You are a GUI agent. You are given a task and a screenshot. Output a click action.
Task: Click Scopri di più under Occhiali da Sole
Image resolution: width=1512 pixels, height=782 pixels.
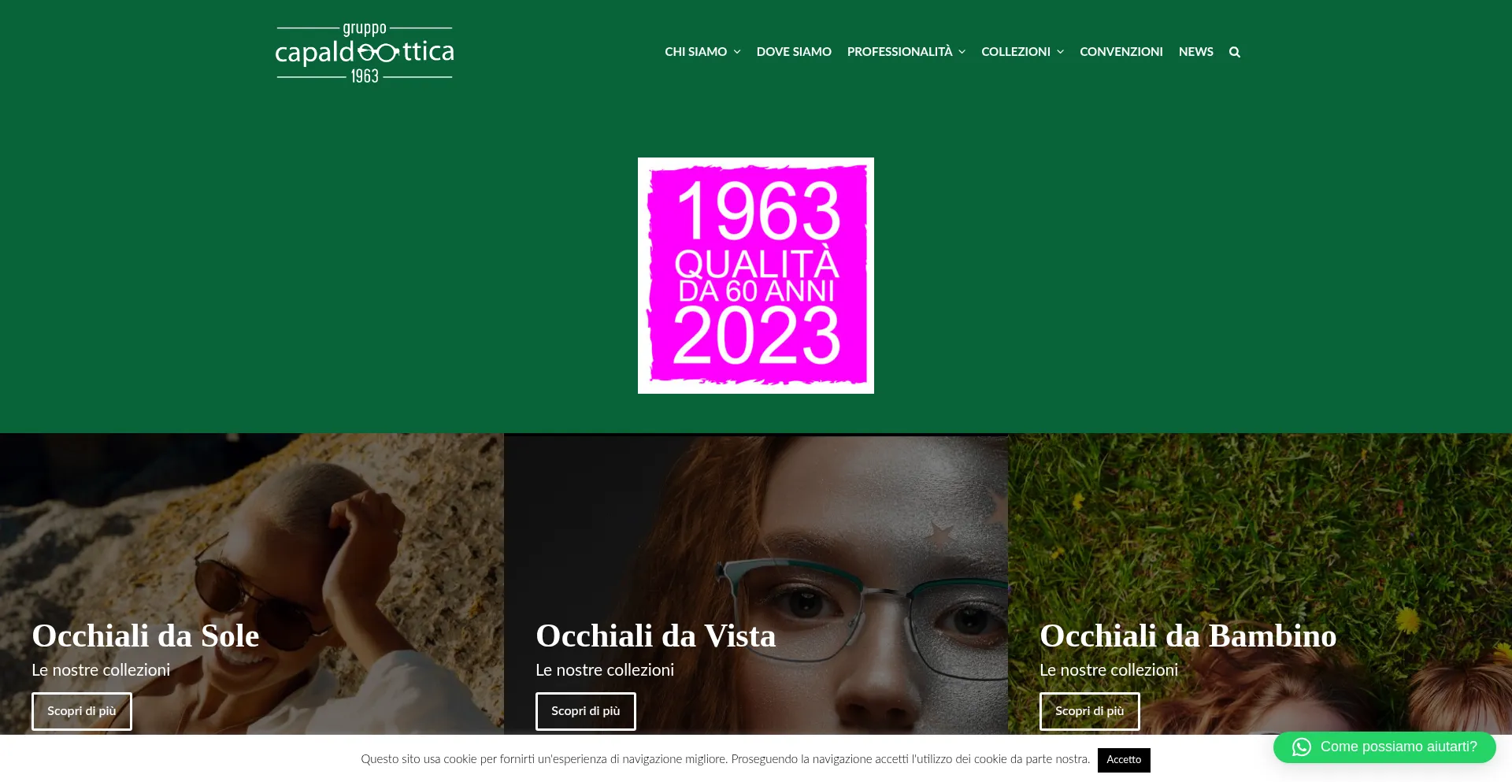click(x=82, y=711)
